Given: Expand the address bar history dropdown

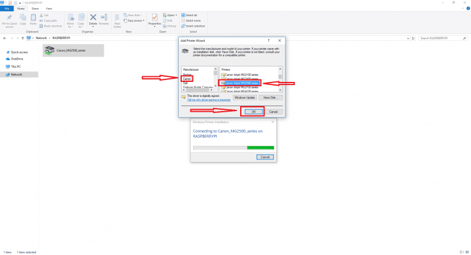Looking at the screenshot, I should tap(408, 38).
